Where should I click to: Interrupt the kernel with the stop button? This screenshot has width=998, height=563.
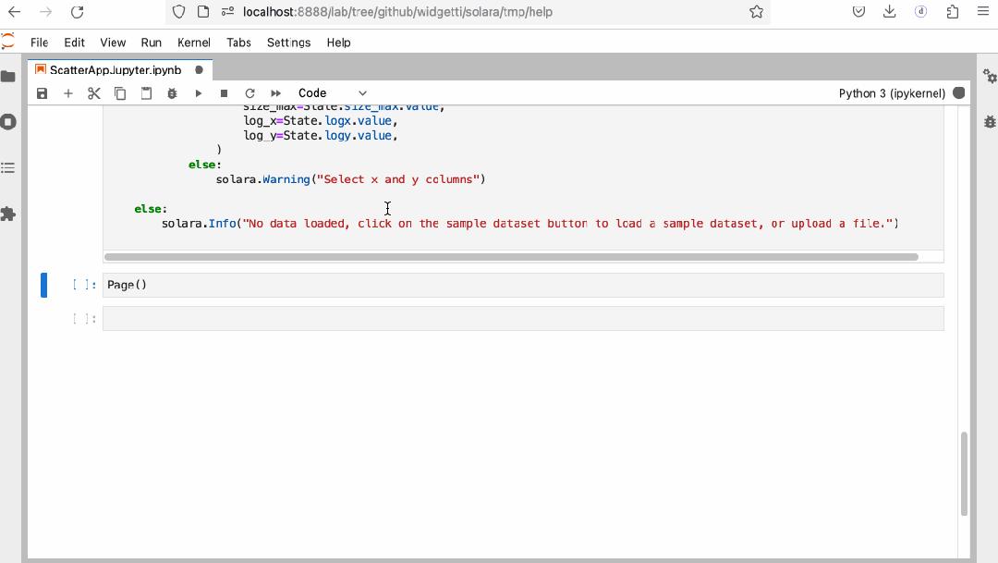pyautogui.click(x=222, y=92)
